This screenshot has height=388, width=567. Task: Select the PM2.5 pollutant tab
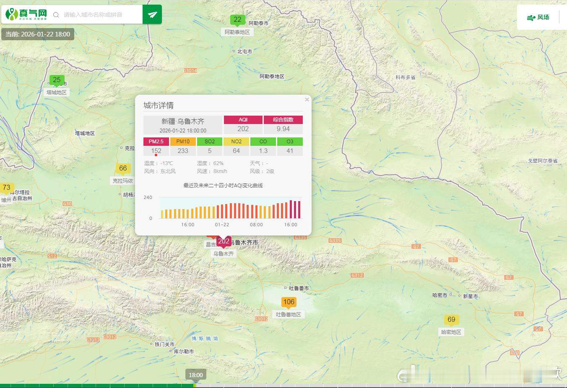(x=156, y=142)
